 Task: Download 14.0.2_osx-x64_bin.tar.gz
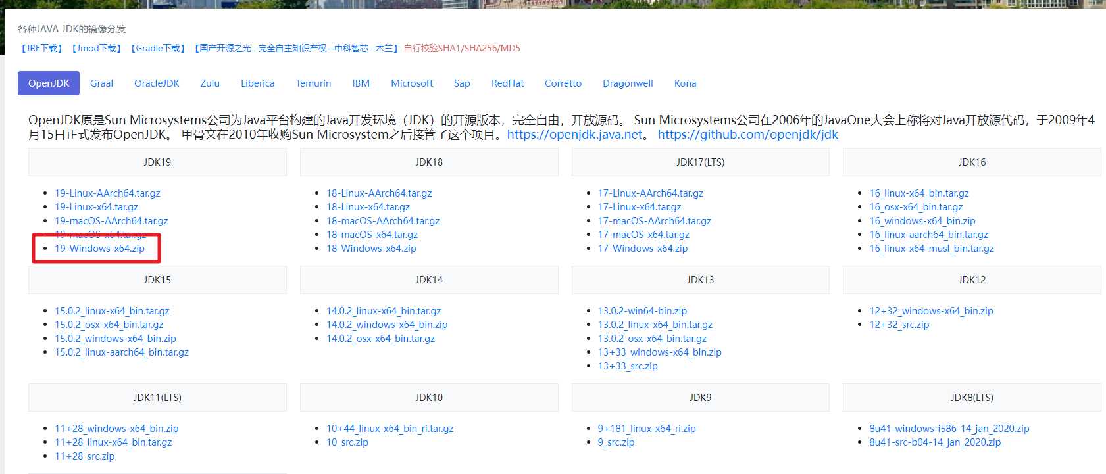380,339
